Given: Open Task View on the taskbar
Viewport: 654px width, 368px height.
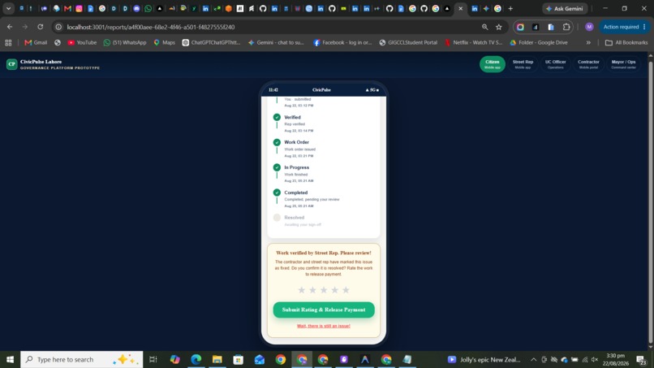Looking at the screenshot, I should (153, 359).
